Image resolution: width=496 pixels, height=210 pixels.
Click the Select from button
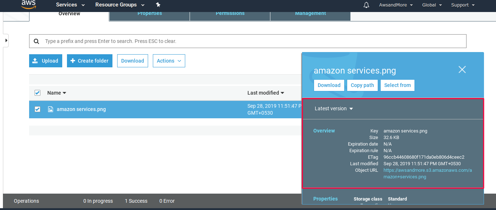pos(397,85)
